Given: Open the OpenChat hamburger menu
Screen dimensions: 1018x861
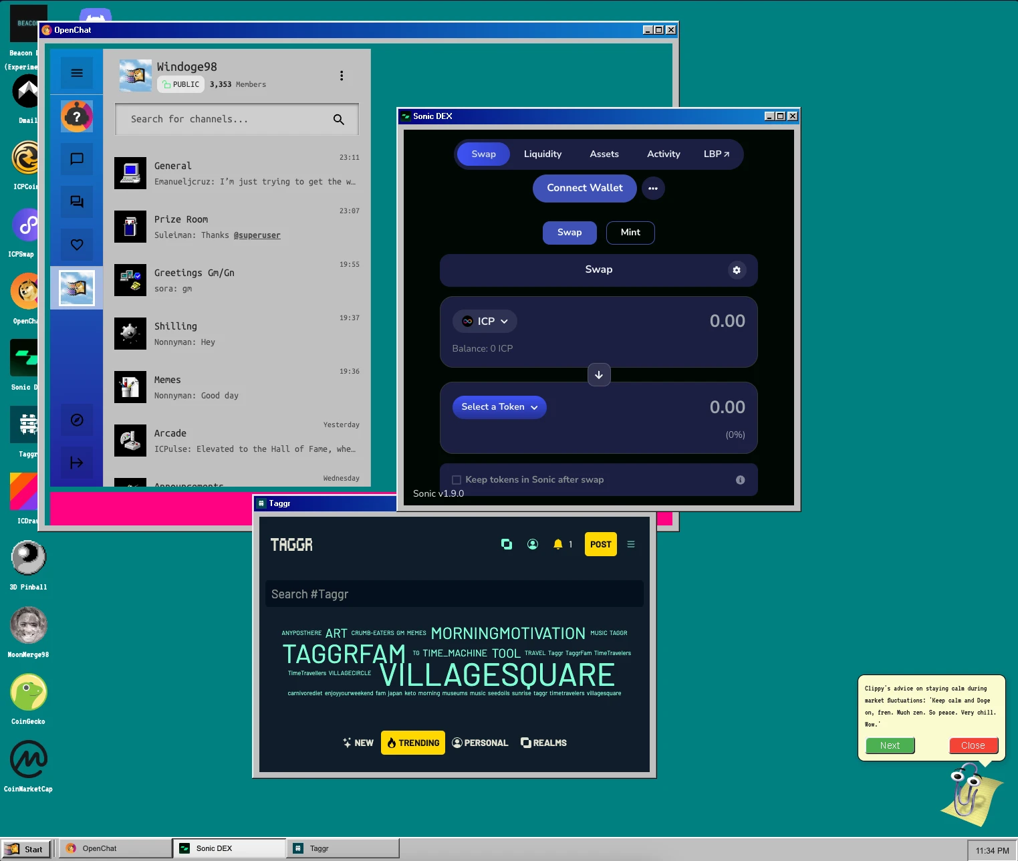Looking at the screenshot, I should coord(77,73).
